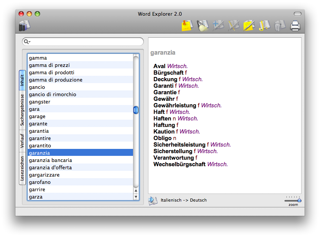This screenshot has width=320, height=237.
Task: Open the search magnifier dropdown menu
Action: 27,42
